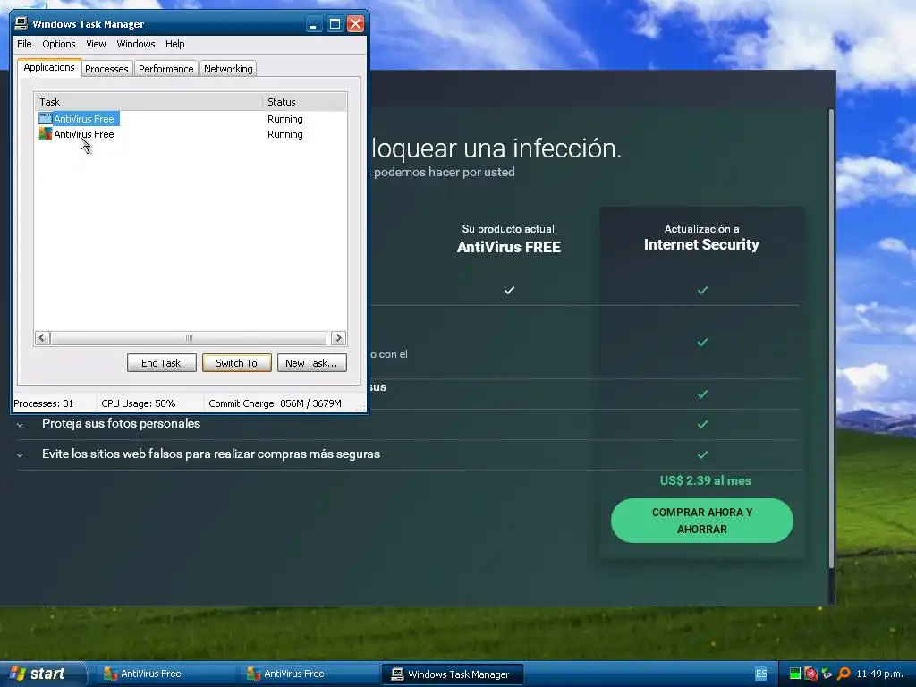The height and width of the screenshot is (687, 916).
Task: Sort by the Status column header
Action: pos(304,102)
